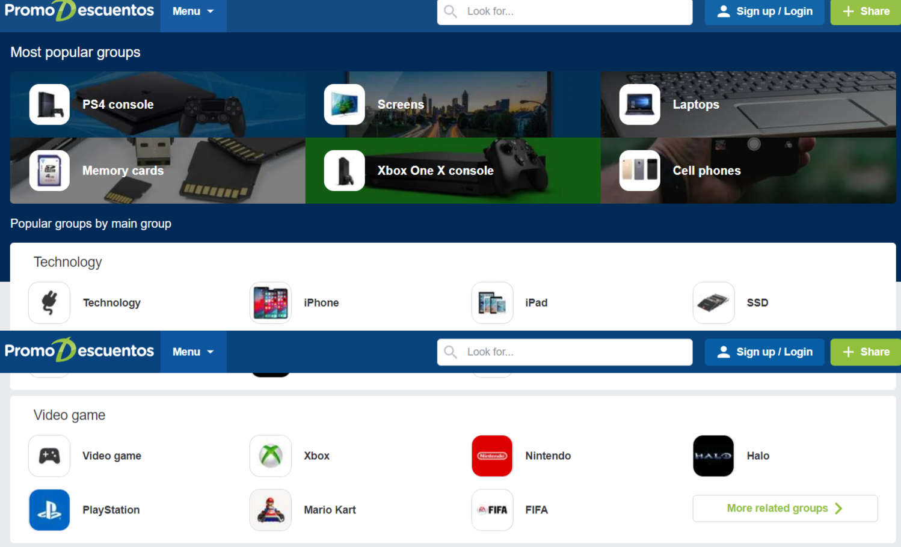
Task: Click the Technology plug icon
Action: point(49,303)
